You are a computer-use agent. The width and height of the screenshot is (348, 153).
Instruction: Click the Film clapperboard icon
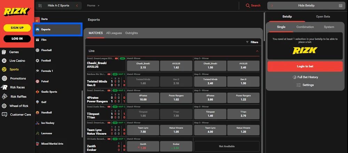pyautogui.click(x=37, y=40)
